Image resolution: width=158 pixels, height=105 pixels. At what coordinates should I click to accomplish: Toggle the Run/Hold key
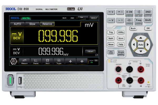pyautogui.click(x=111, y=52)
